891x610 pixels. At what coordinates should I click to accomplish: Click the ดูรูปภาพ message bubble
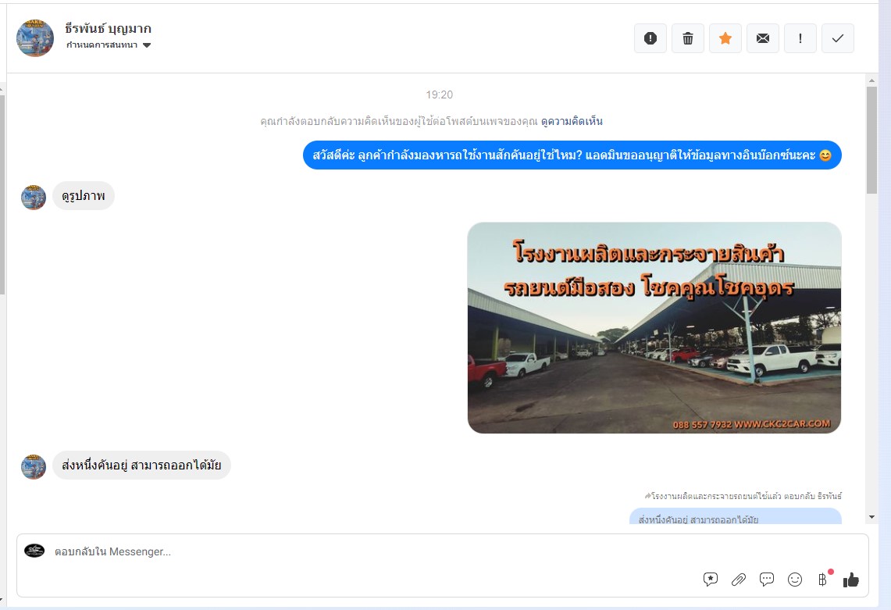coord(84,196)
